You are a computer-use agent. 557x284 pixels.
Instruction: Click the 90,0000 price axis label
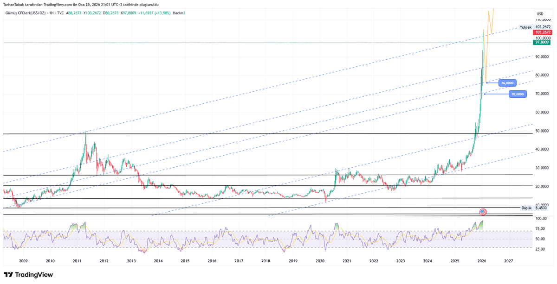[x=543, y=57]
